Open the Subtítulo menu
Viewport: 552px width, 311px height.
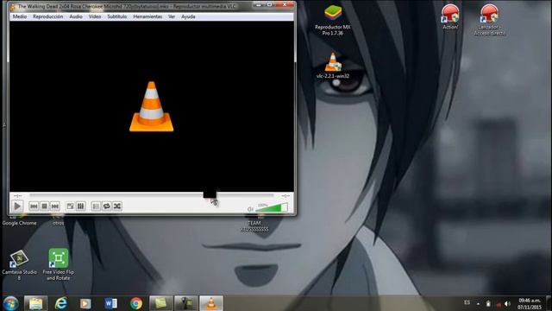pos(117,16)
